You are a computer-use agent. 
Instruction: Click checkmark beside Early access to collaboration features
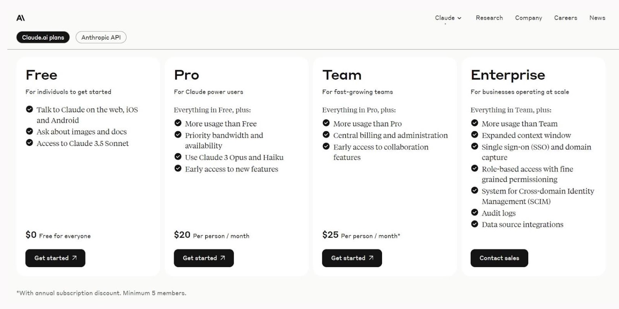click(326, 146)
